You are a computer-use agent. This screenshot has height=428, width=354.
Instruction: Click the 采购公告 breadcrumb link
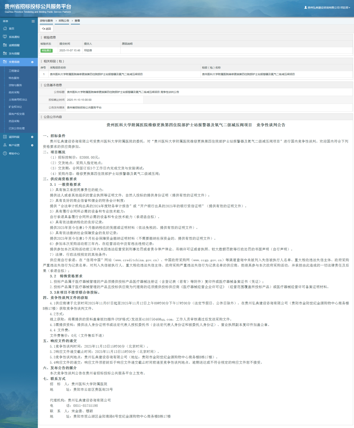pyautogui.click(x=64, y=21)
